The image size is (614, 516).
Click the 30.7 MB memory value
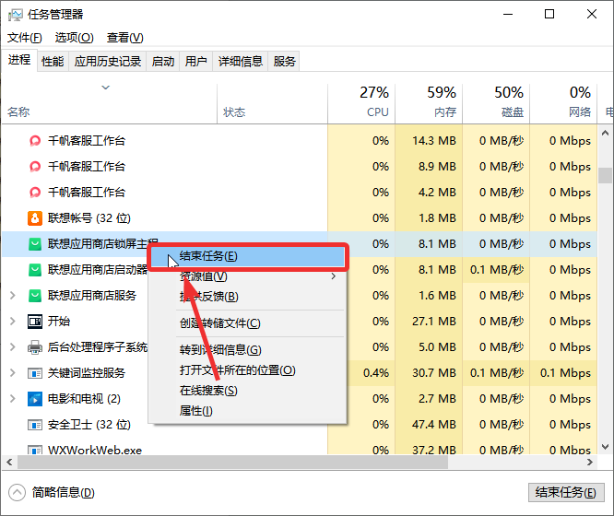(434, 373)
